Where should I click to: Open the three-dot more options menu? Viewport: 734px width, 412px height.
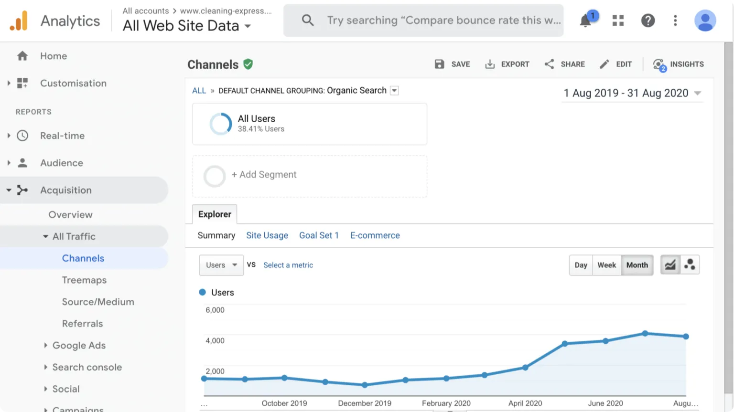(x=675, y=21)
